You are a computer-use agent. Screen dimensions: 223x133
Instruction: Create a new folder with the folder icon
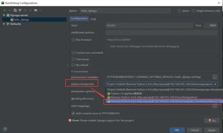pyautogui.click(x=35, y=10)
